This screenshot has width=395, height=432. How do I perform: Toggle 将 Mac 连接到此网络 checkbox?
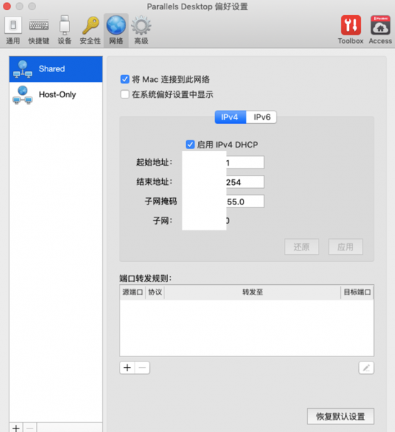coord(125,79)
